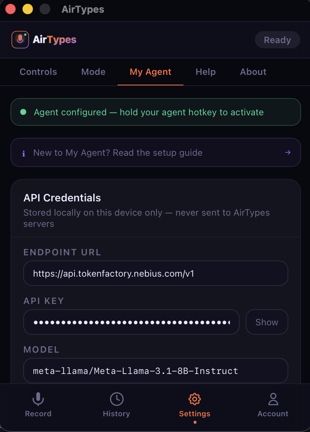
Task: Focus the Endpoint URL field
Action: (155, 274)
